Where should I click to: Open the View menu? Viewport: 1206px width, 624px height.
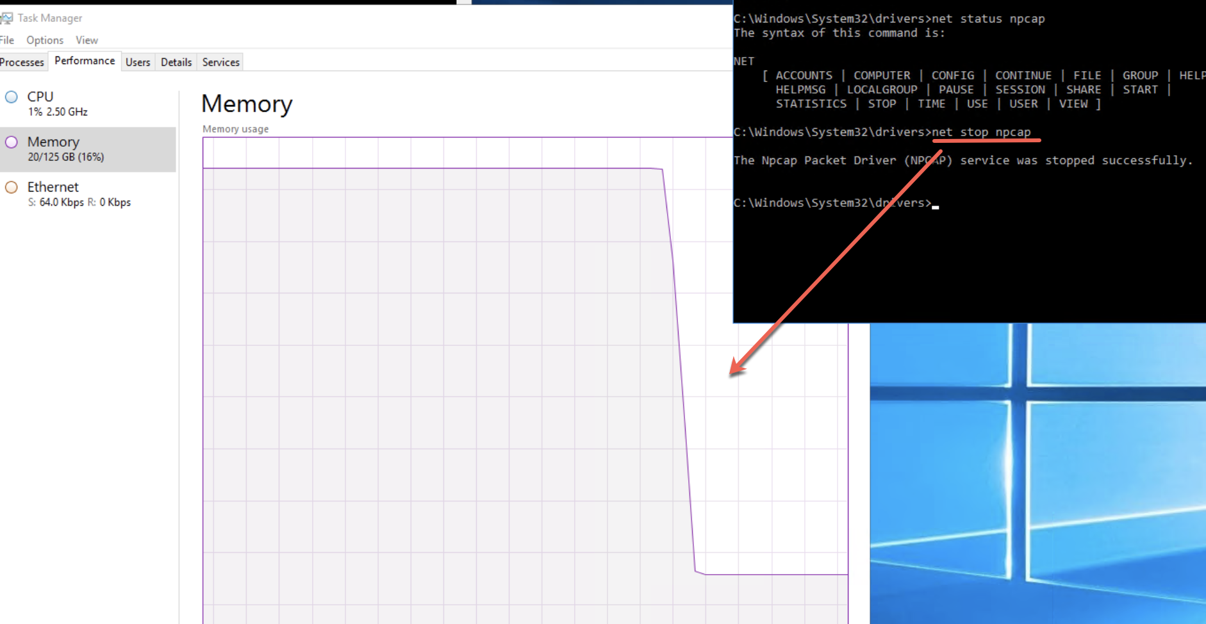coord(87,40)
